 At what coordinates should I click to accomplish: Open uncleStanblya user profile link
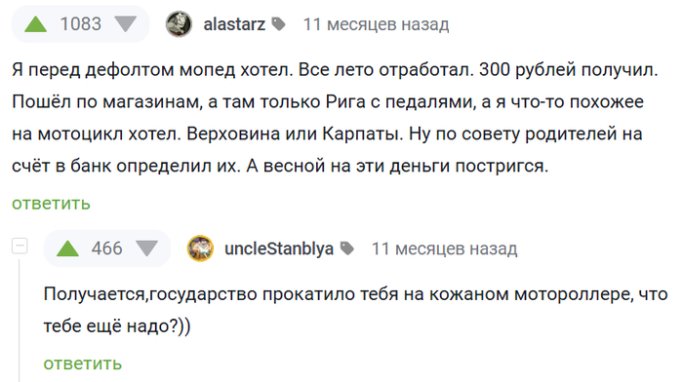click(x=279, y=248)
